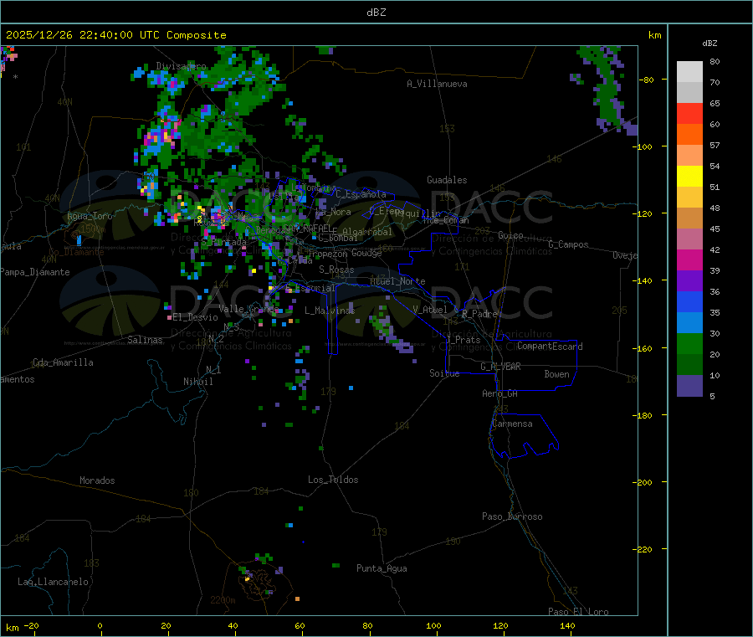Click the CompartEscard label
The width and height of the screenshot is (753, 637).
click(551, 346)
